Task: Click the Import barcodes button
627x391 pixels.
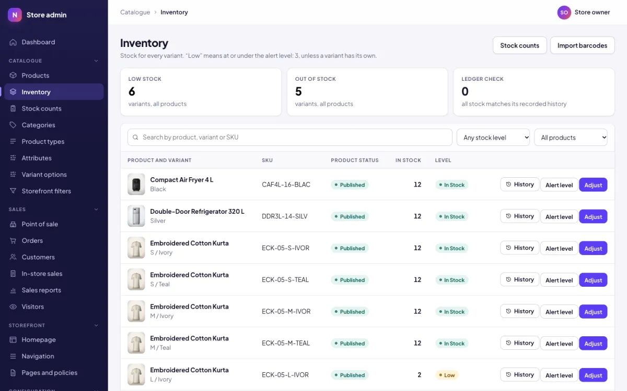Action: (582, 45)
